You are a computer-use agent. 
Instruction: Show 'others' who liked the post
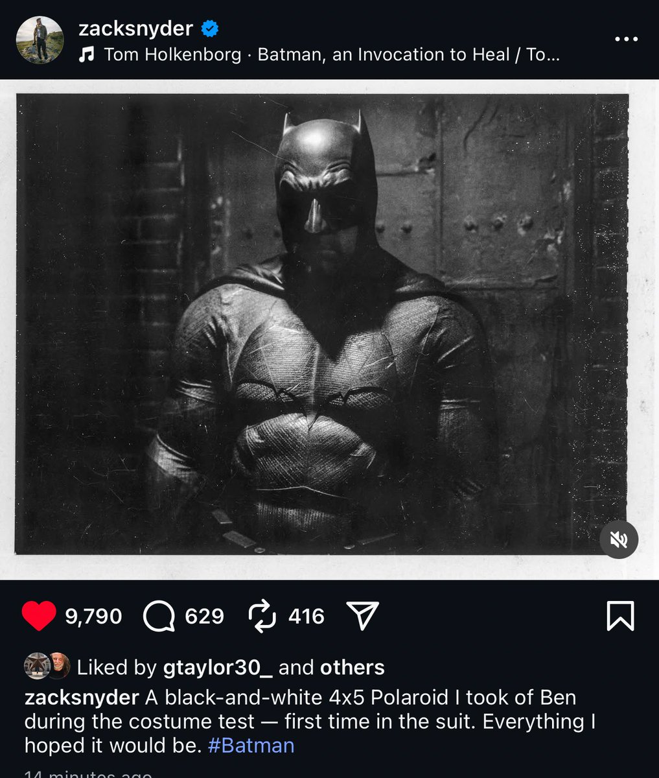coord(353,667)
